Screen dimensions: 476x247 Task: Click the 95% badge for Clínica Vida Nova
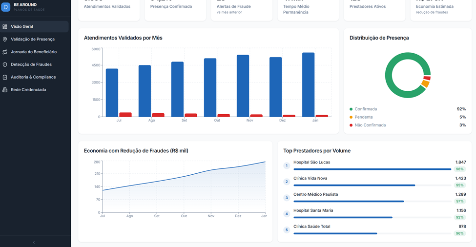[460, 185]
